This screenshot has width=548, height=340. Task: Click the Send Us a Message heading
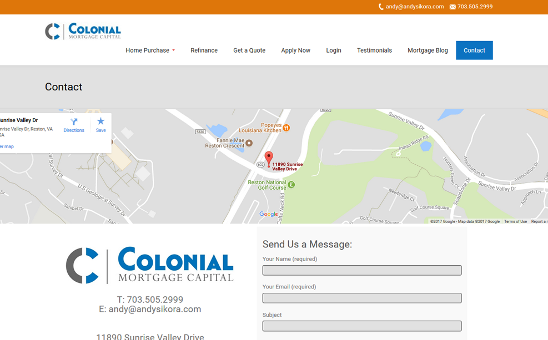307,244
